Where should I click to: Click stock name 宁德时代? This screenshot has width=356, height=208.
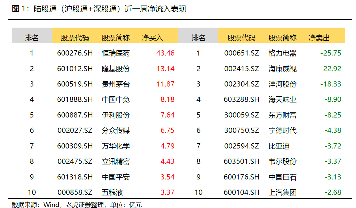coord(282,130)
